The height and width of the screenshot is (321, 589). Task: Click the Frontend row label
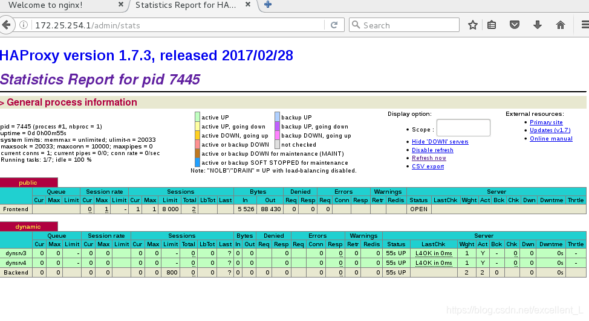pyautogui.click(x=16, y=209)
